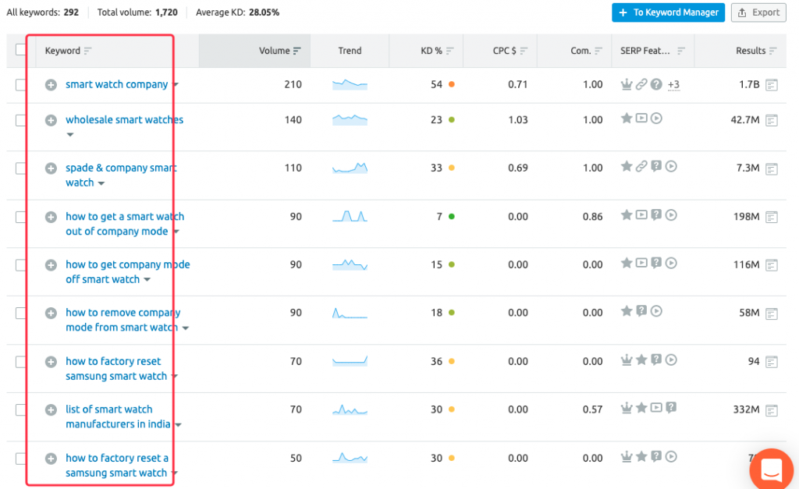Open SERP snapshot icon for 332M results row
This screenshot has width=799, height=489.
772,409
